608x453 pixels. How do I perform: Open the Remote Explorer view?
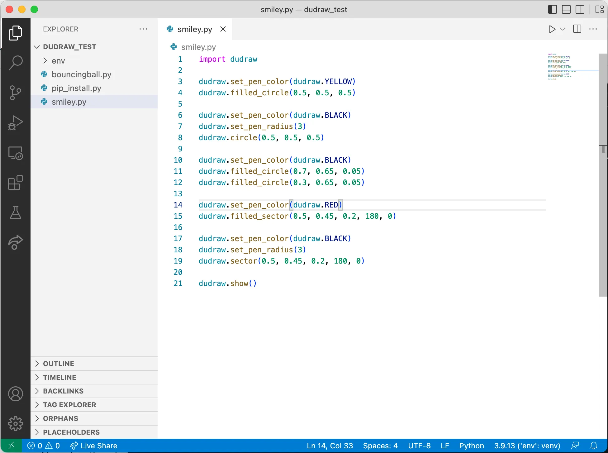coord(16,153)
